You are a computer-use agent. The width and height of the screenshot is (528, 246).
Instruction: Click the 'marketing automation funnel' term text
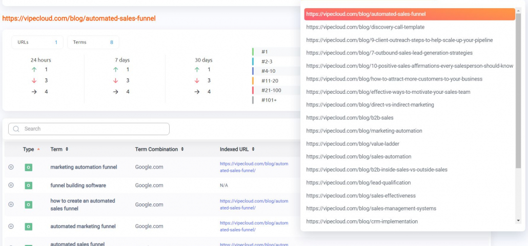tap(84, 167)
